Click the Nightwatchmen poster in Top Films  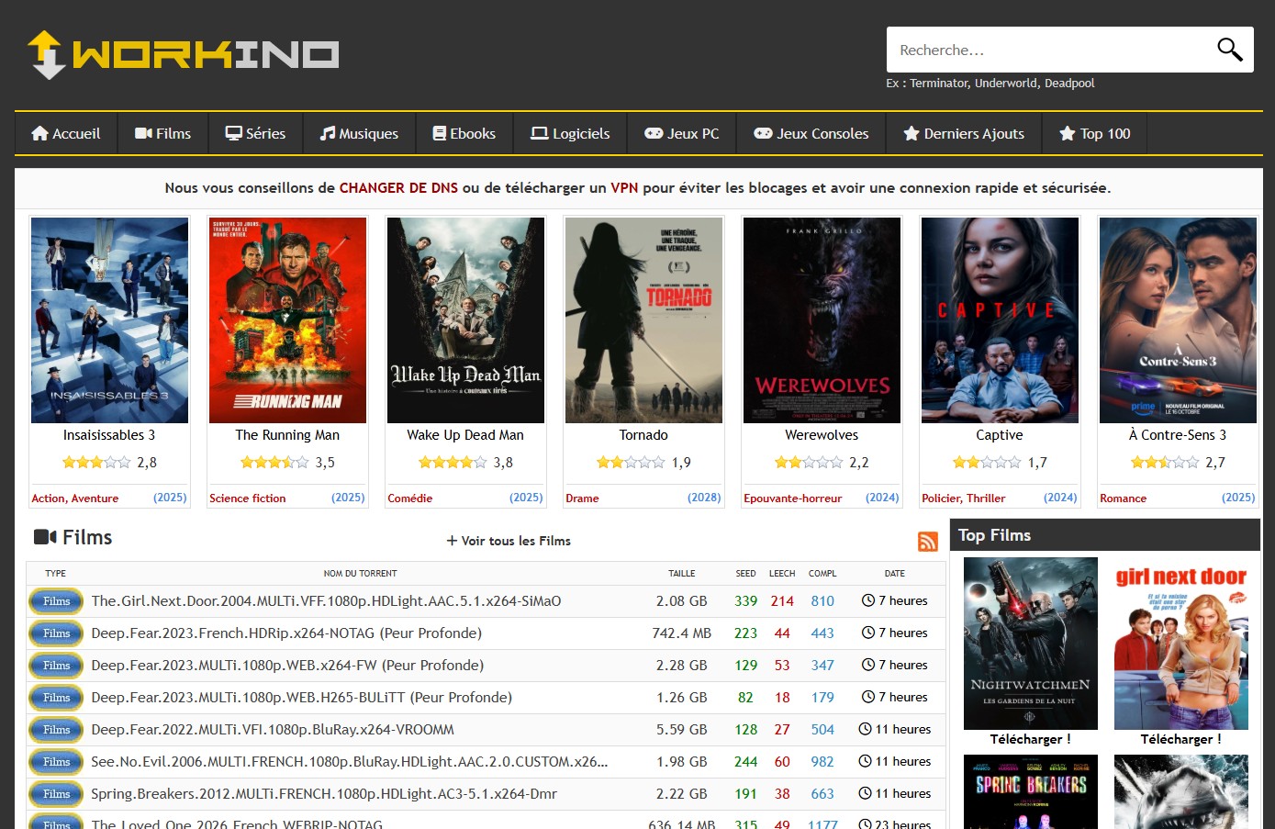click(x=1031, y=644)
